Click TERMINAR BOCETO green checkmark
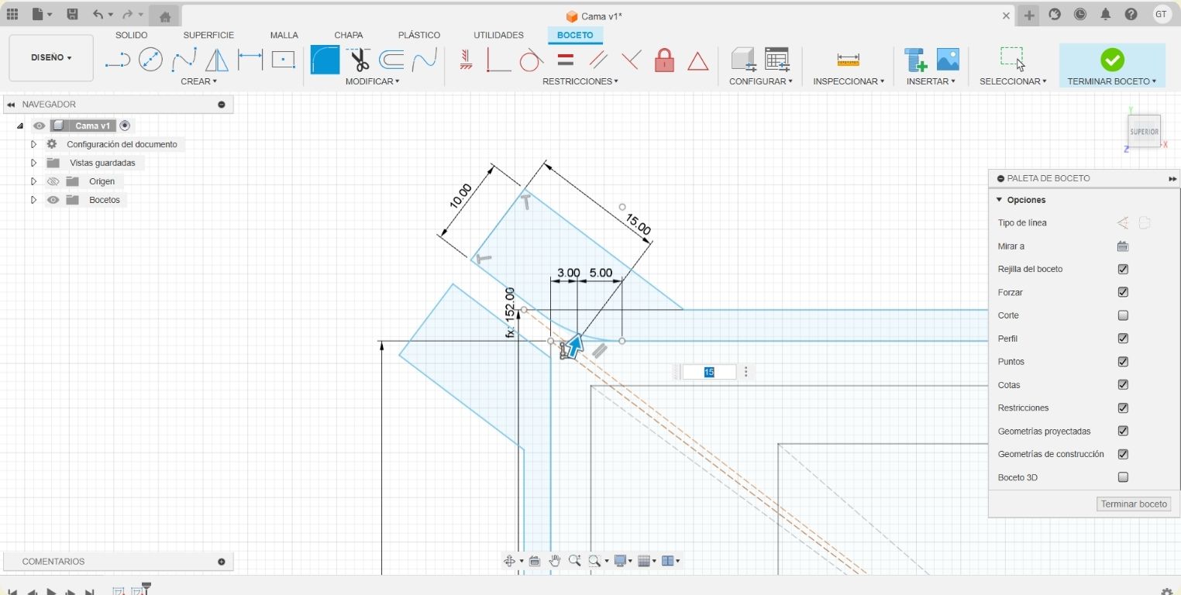 (1112, 60)
